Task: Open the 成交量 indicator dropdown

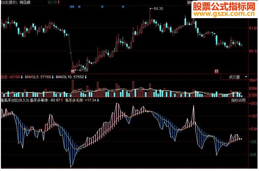Action: pyautogui.click(x=235, y=77)
